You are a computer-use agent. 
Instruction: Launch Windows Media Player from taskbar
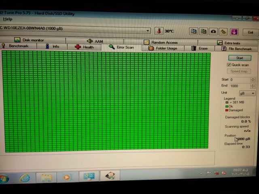pyautogui.click(x=67, y=177)
